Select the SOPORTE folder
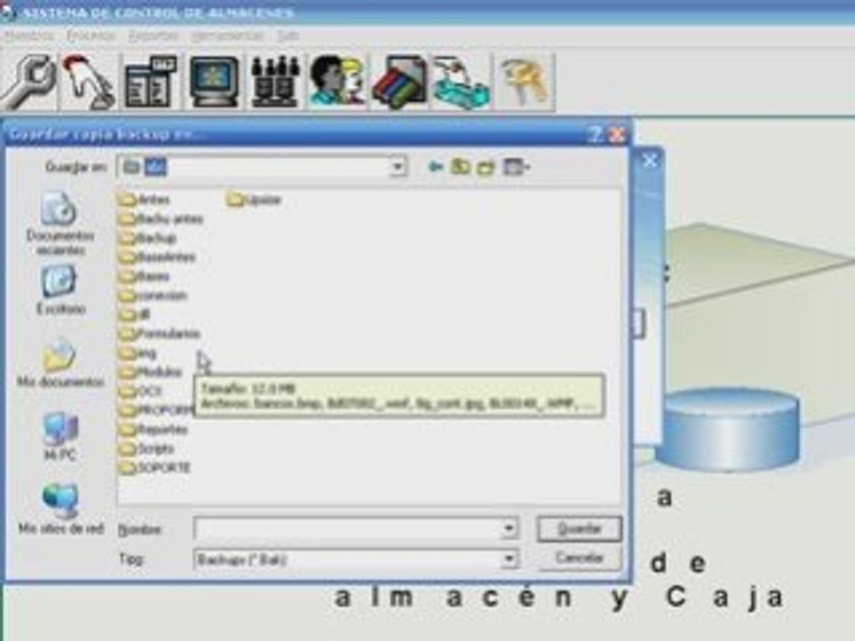 pos(155,467)
